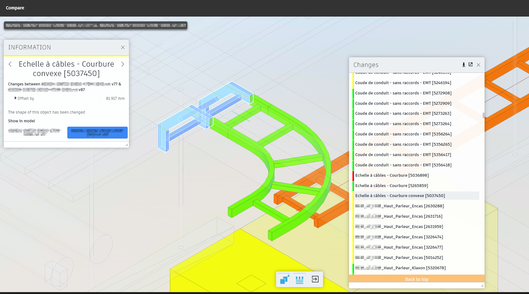529x294 pixels.
Task: Select Haut_Parleur_Encas [2630288] item
Action: (x=399, y=206)
